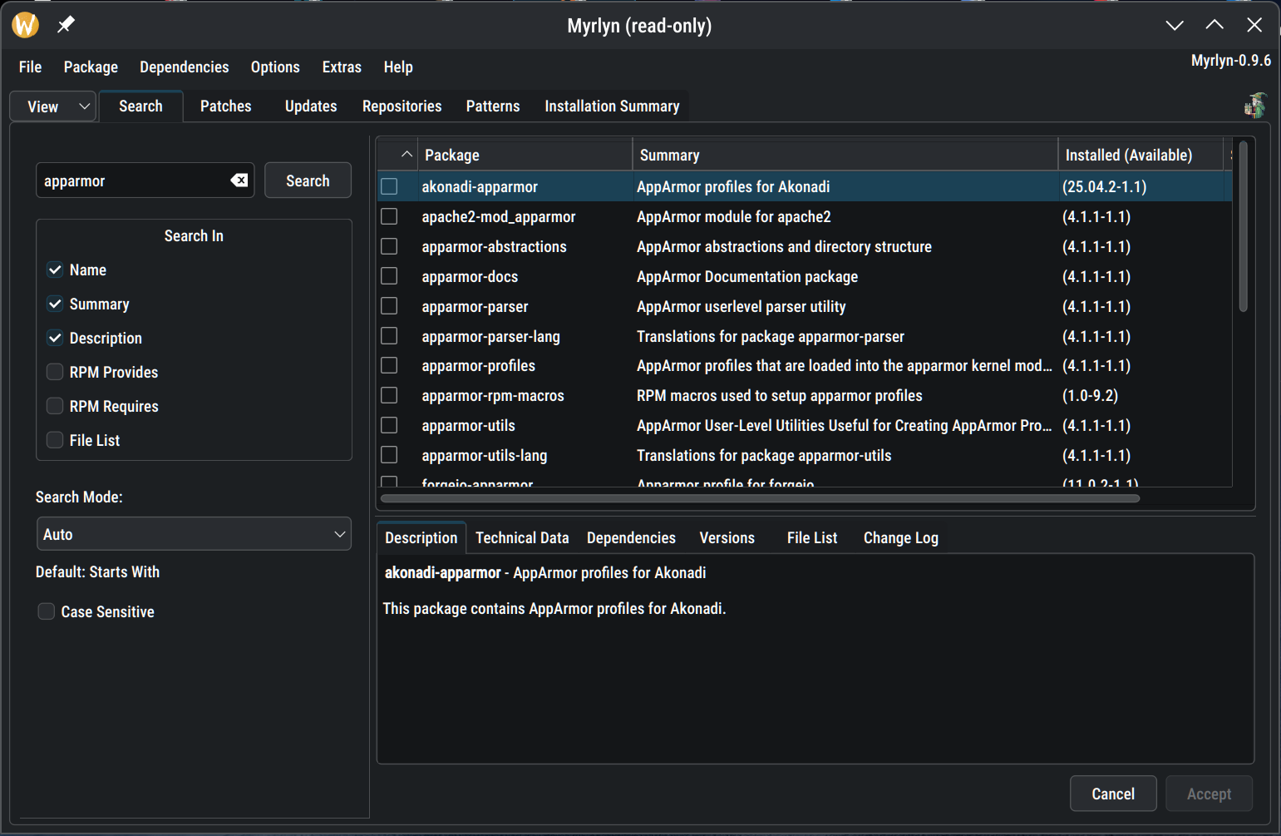Enable File List search checkbox
This screenshot has height=836, width=1281.
tap(55, 440)
